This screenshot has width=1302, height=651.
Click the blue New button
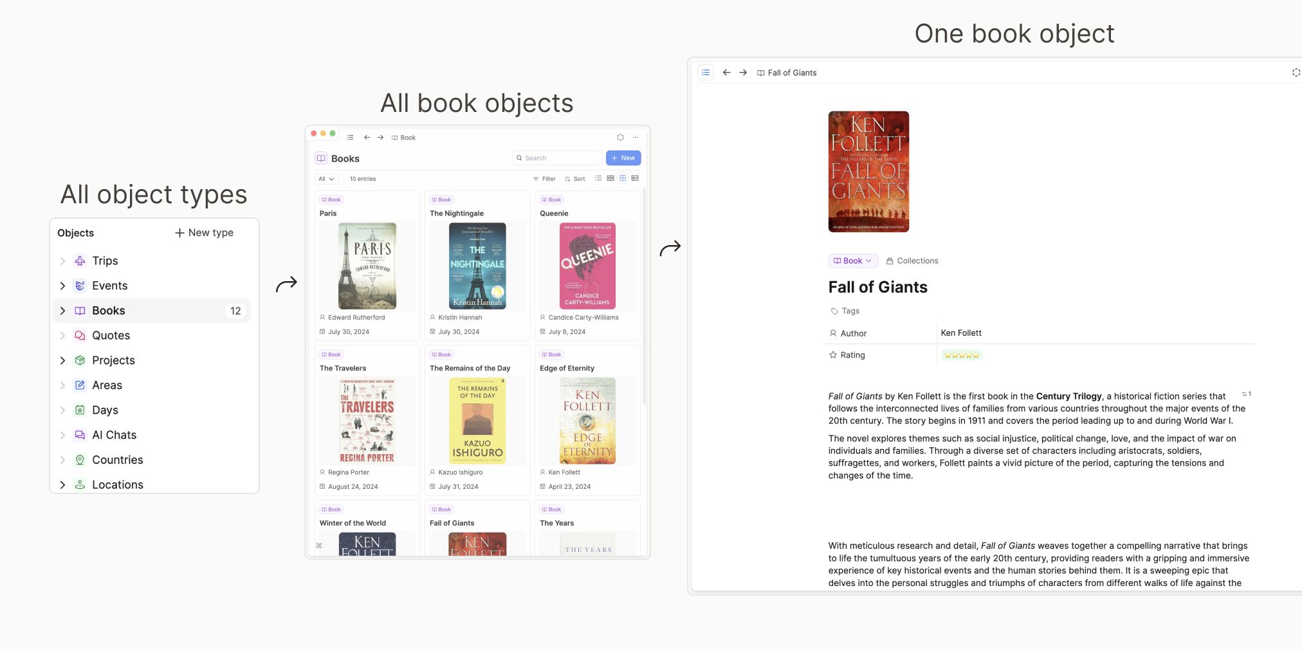click(623, 158)
